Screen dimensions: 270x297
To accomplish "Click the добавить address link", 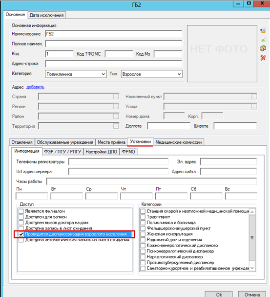I will [35, 87].
